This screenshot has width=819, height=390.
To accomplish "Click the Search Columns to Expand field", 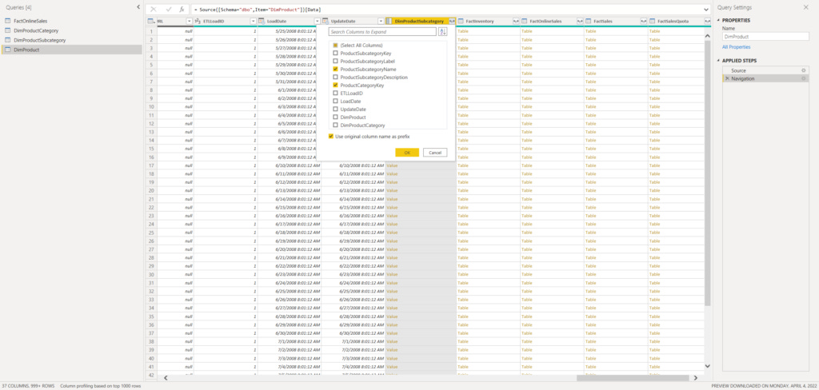I will pos(382,32).
